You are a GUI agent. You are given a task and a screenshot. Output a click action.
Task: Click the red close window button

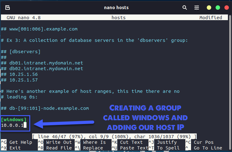226,7
